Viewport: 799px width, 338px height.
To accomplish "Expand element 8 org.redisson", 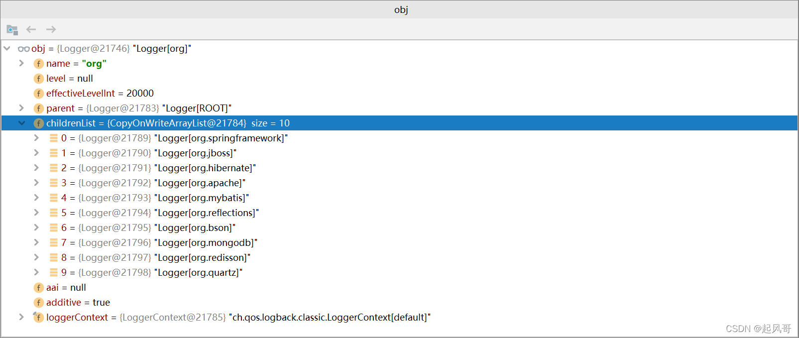I will click(36, 257).
